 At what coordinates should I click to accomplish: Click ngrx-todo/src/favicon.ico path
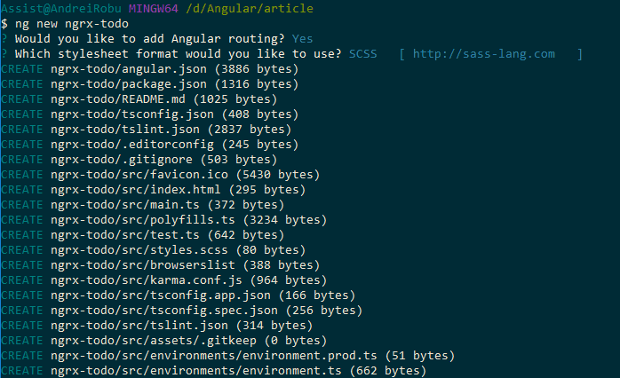coord(139,175)
